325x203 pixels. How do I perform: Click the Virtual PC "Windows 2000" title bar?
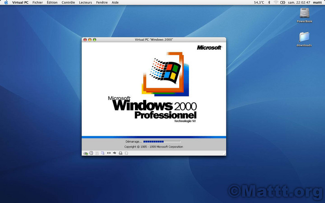pos(154,39)
